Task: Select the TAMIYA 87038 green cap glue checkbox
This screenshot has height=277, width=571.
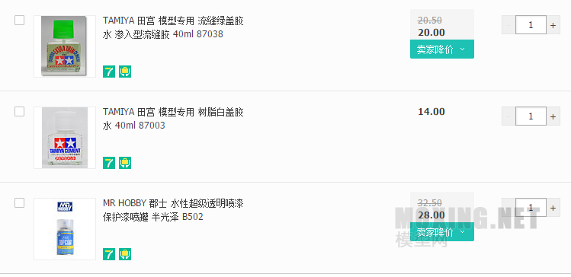Action: 19,20
